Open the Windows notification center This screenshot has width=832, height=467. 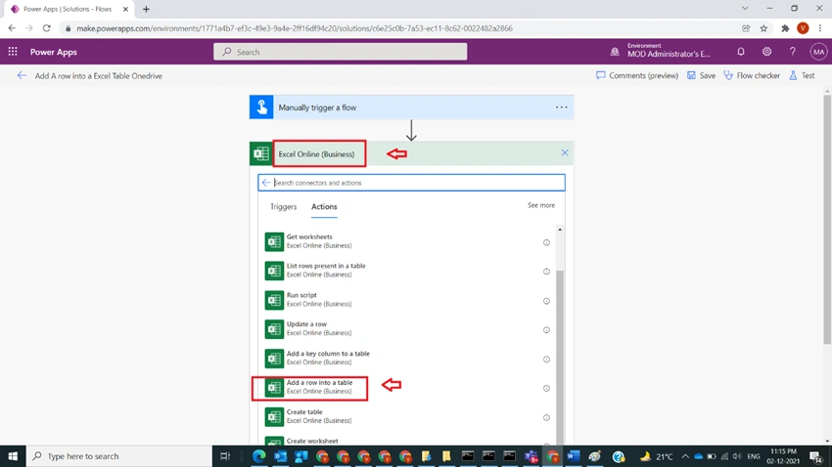tap(816, 456)
